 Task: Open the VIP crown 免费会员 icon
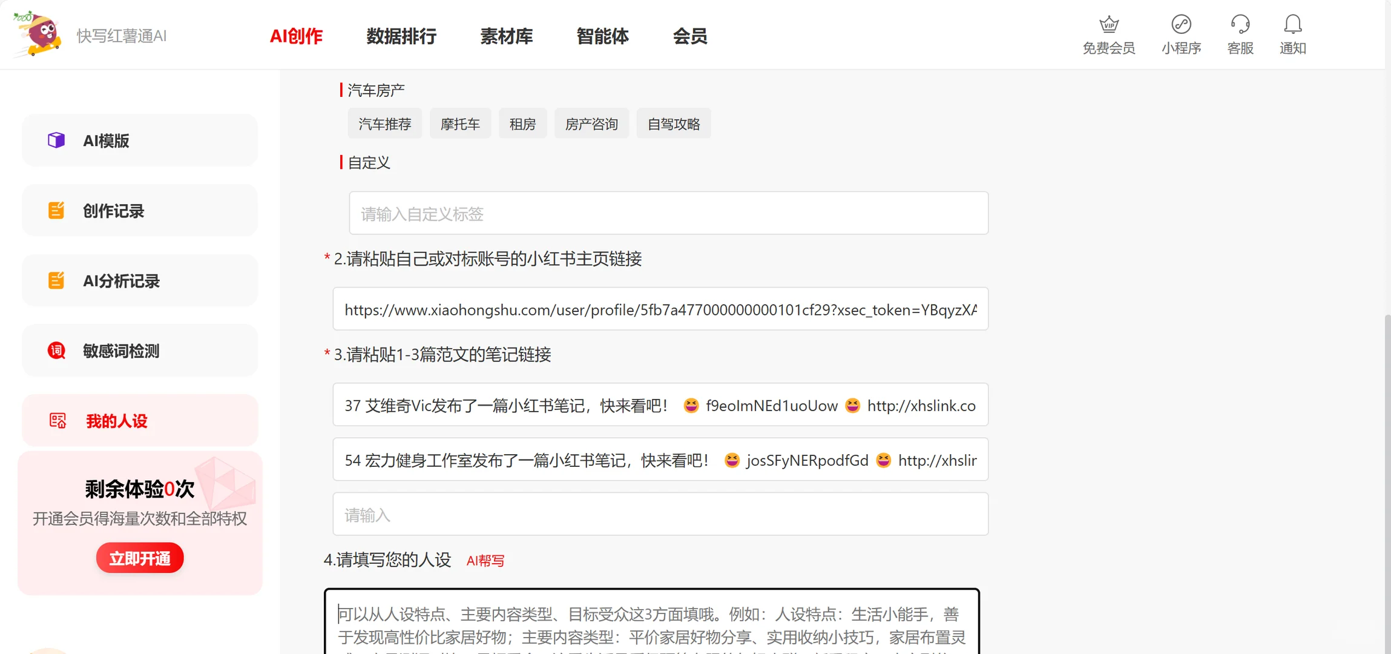tap(1108, 25)
